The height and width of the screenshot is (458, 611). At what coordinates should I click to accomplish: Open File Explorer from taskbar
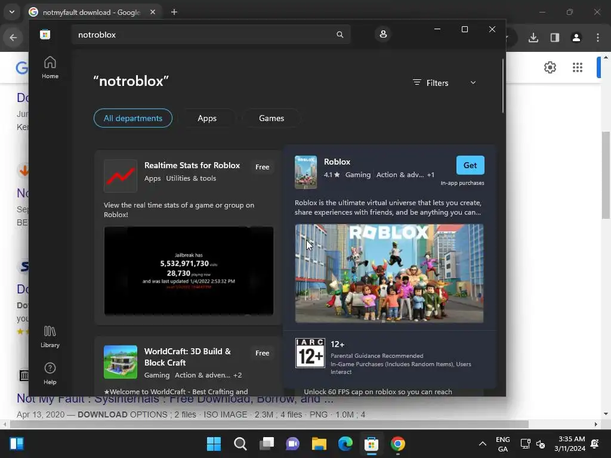[x=319, y=444]
